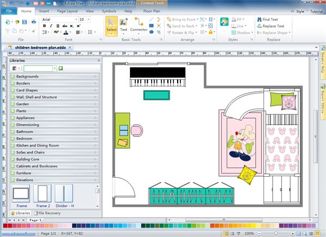Switch to the Page Layout tab

(67, 11)
